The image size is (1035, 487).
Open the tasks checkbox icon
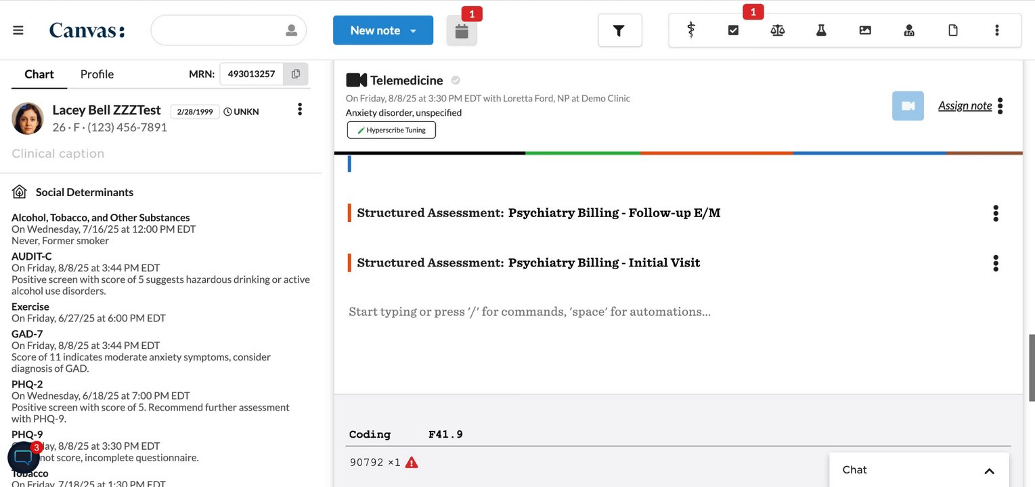733,30
